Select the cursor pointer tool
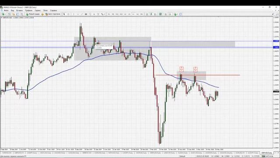The width and height of the screenshot is (280, 158). click(64, 14)
